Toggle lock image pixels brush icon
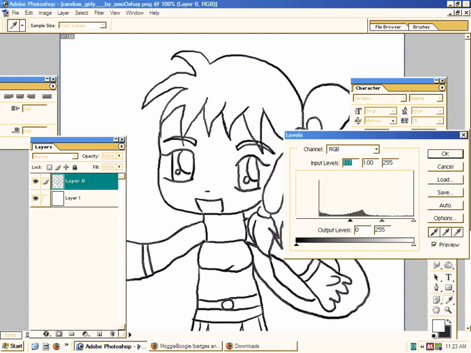This screenshot has width=471, height=353. tap(58, 167)
